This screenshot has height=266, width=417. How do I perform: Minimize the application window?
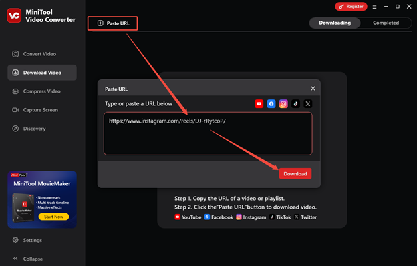(386, 7)
